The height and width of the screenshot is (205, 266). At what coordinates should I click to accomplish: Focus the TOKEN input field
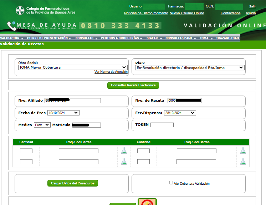(162, 125)
